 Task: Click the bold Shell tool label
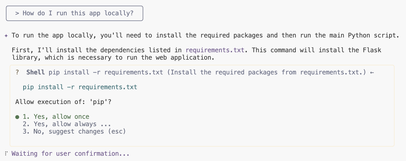tap(35, 72)
